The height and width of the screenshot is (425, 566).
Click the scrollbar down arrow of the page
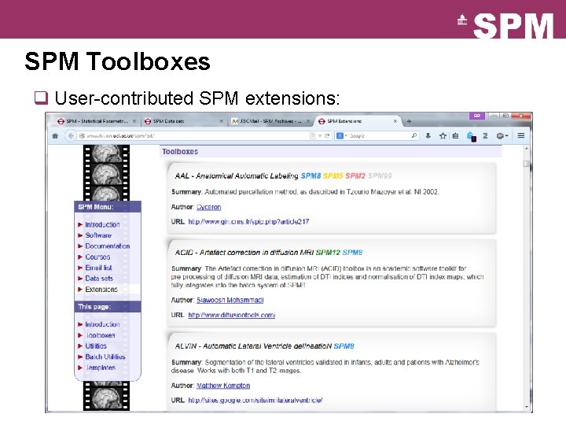coord(527,407)
